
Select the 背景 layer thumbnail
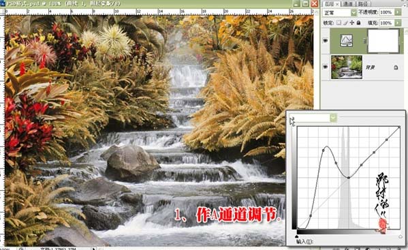(x=346, y=67)
